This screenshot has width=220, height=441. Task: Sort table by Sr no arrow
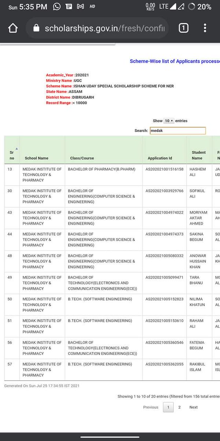[16, 149]
